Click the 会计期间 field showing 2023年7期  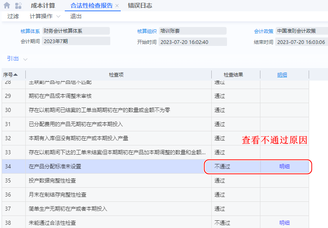tap(76, 41)
